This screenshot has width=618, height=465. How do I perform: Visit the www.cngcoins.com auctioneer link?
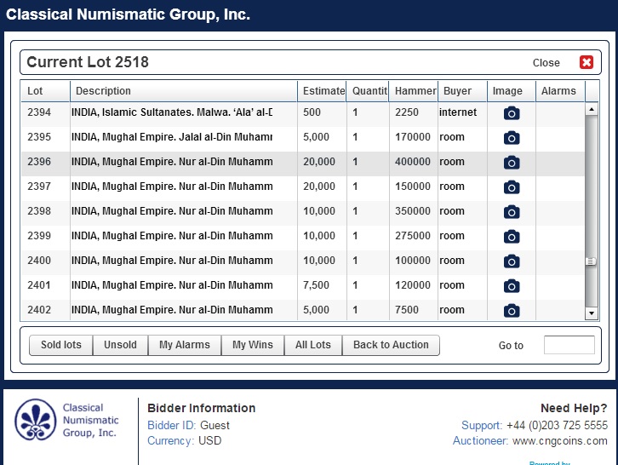tap(559, 440)
